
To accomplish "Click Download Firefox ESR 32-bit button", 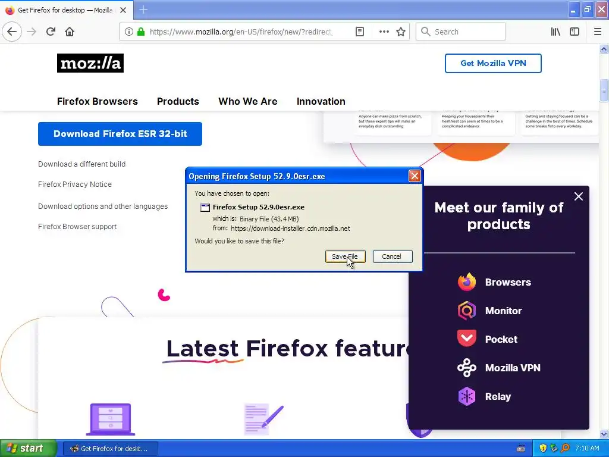I will (120, 134).
